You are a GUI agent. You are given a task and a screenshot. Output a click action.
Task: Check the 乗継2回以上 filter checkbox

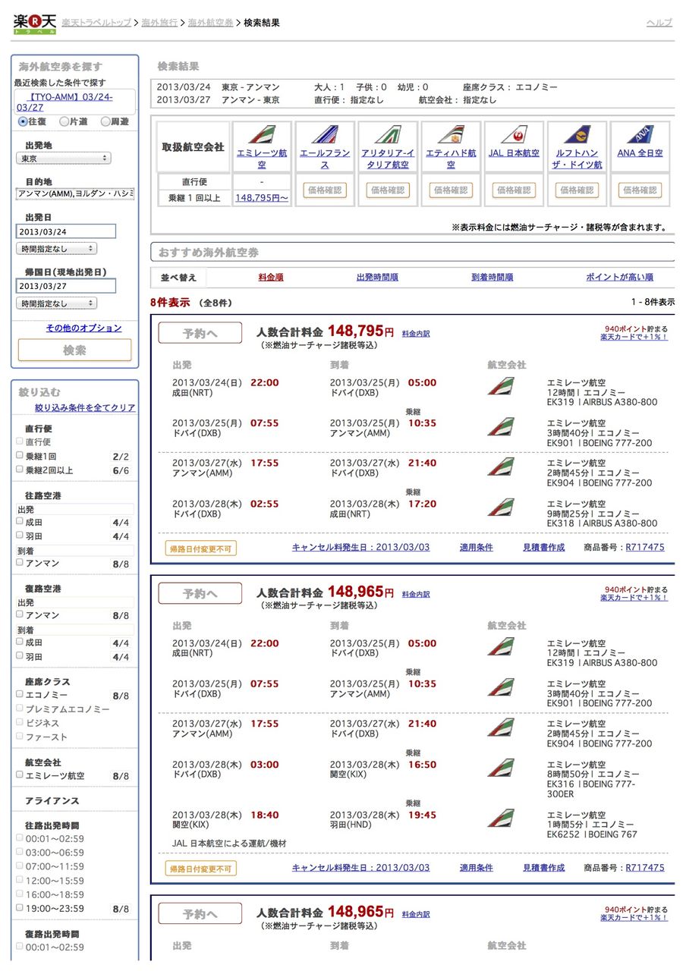(x=20, y=470)
